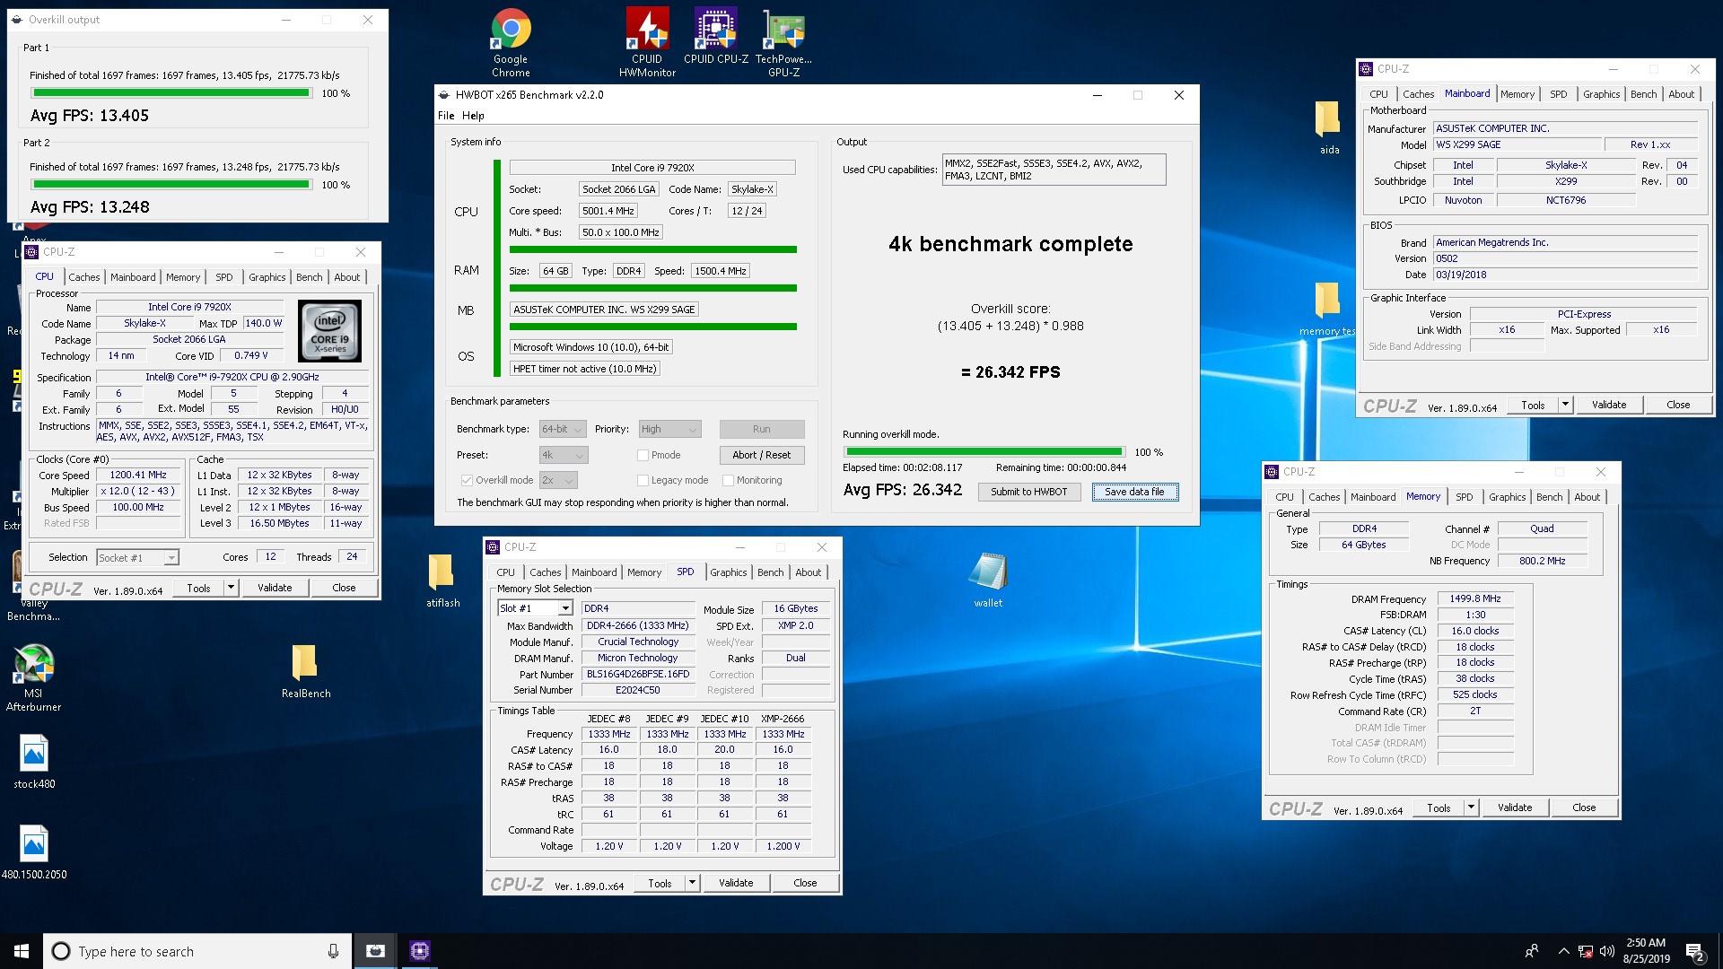Enable the Legacy mode checkbox
Image resolution: width=1723 pixels, height=969 pixels.
pos(643,481)
